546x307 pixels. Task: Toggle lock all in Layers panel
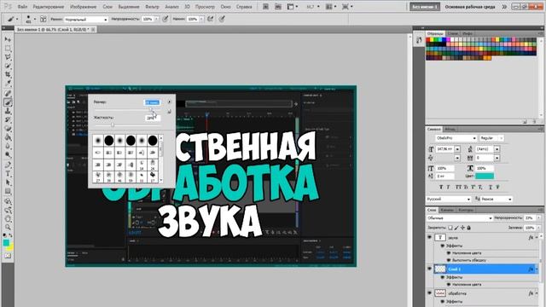(468, 228)
